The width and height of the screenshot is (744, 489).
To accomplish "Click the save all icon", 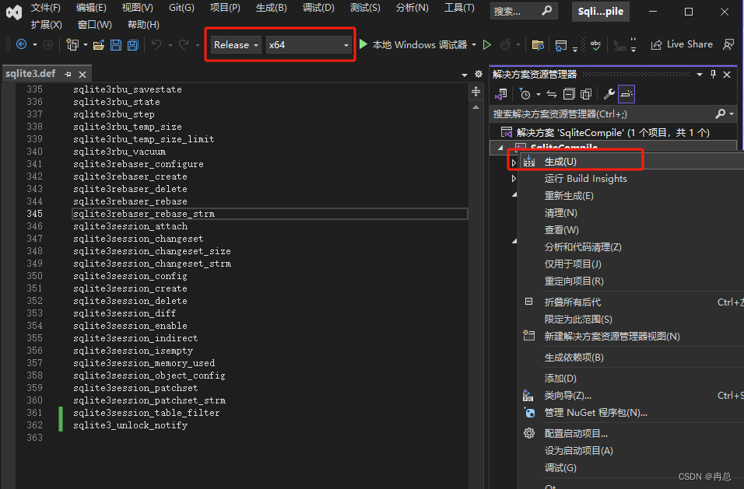I will pos(133,45).
